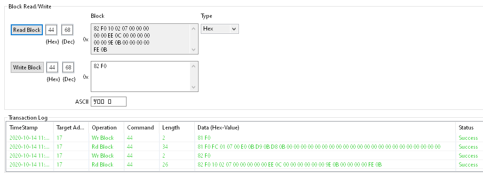Click the Read Block button
483x175 pixels.
pos(27,30)
